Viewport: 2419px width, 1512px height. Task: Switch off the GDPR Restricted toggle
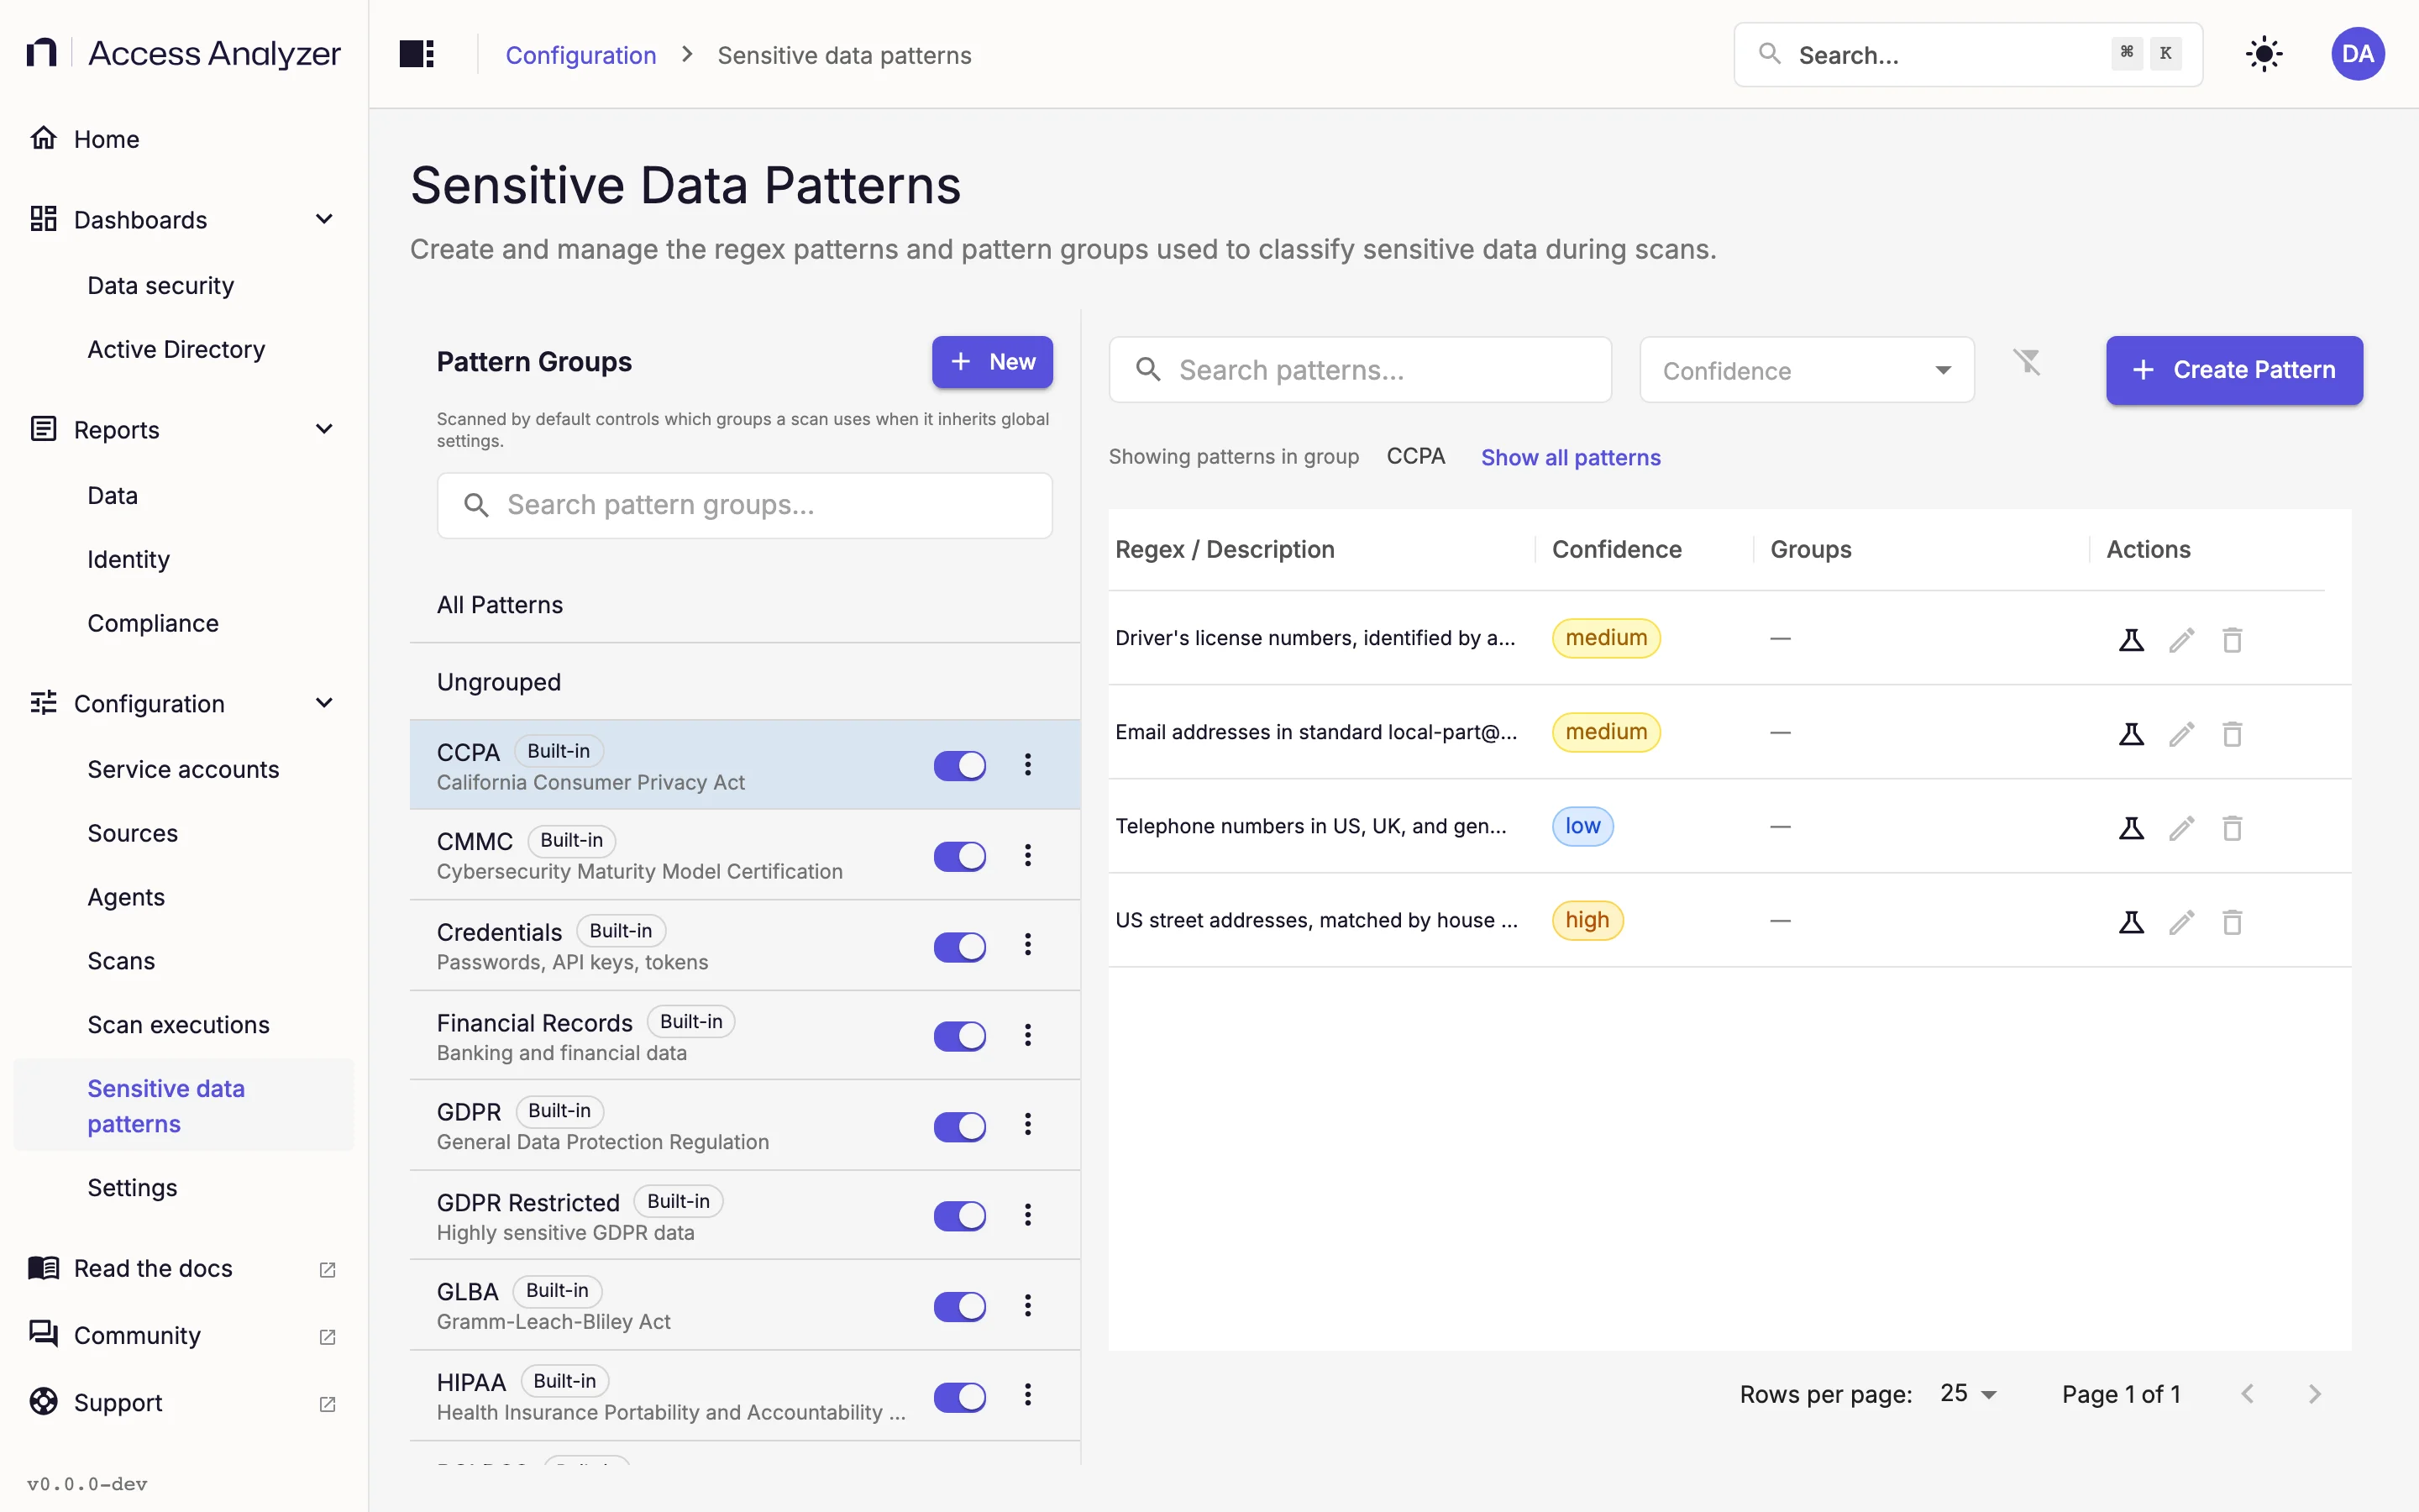click(x=959, y=1216)
